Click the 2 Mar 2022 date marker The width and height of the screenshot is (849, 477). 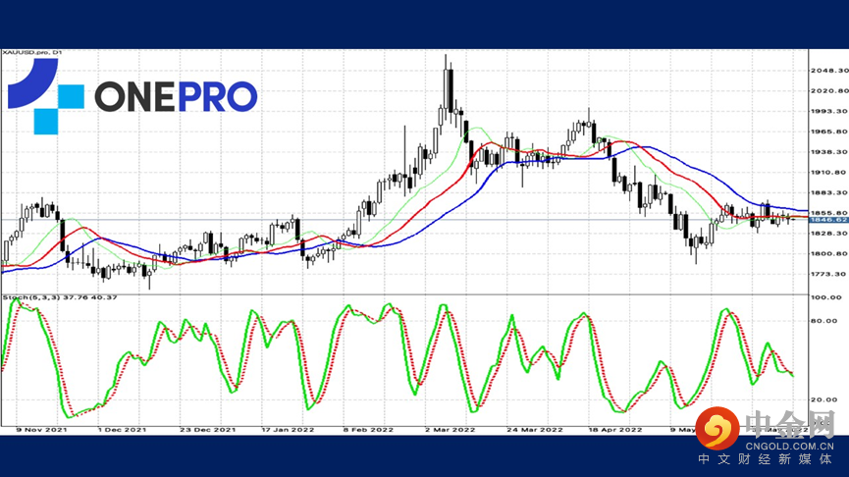coord(450,429)
